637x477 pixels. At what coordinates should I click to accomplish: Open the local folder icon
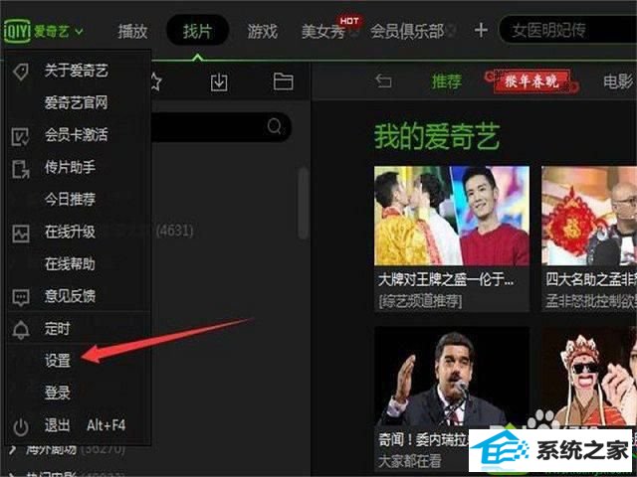pyautogui.click(x=283, y=81)
